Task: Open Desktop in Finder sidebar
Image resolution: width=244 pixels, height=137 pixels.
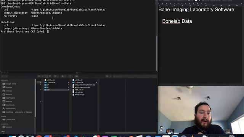Action: [7, 102]
